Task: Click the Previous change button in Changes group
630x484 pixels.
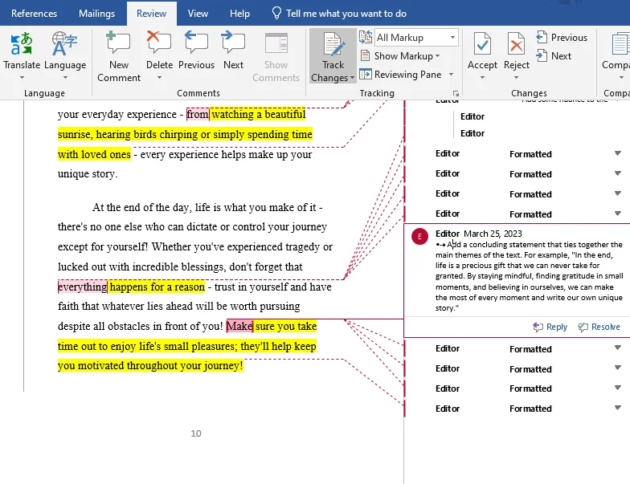Action: coord(562,38)
